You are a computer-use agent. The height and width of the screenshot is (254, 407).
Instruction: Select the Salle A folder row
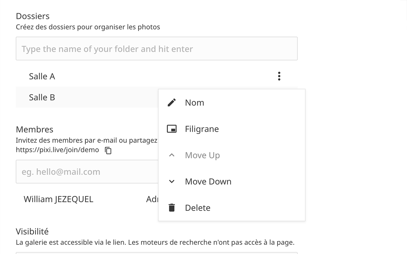click(157, 76)
